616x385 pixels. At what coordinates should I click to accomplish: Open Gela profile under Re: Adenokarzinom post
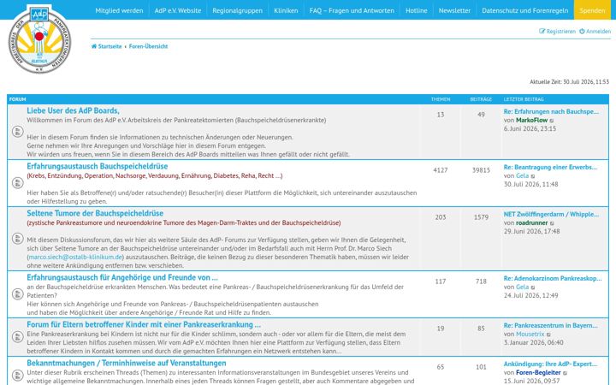pyautogui.click(x=522, y=287)
